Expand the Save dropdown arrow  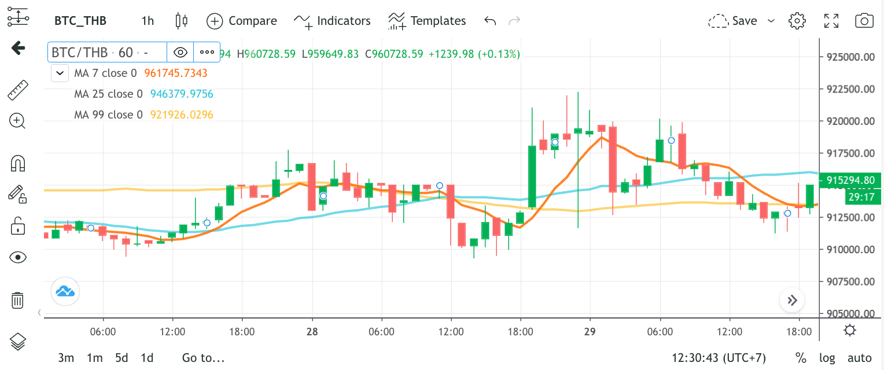point(771,21)
